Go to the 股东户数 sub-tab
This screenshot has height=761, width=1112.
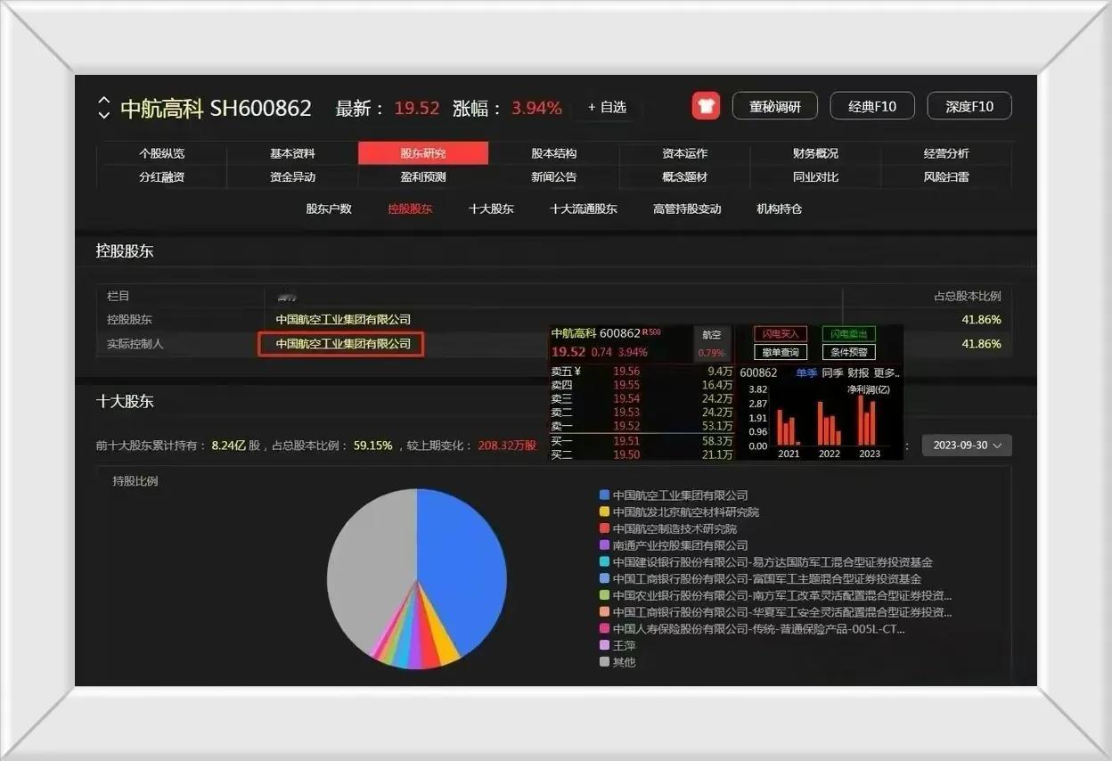click(329, 209)
